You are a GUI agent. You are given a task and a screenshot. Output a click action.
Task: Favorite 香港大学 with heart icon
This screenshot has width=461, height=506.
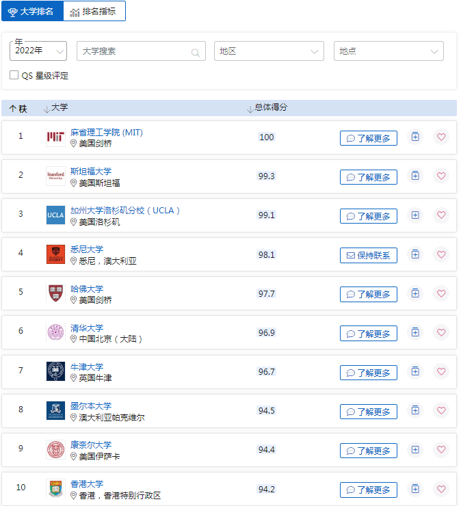441,489
